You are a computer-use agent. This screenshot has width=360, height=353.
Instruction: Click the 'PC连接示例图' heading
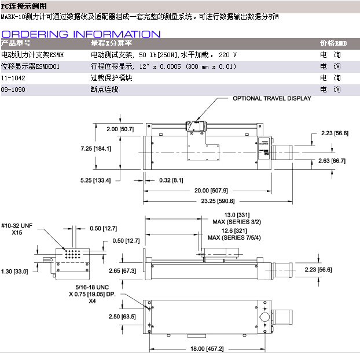24,6
